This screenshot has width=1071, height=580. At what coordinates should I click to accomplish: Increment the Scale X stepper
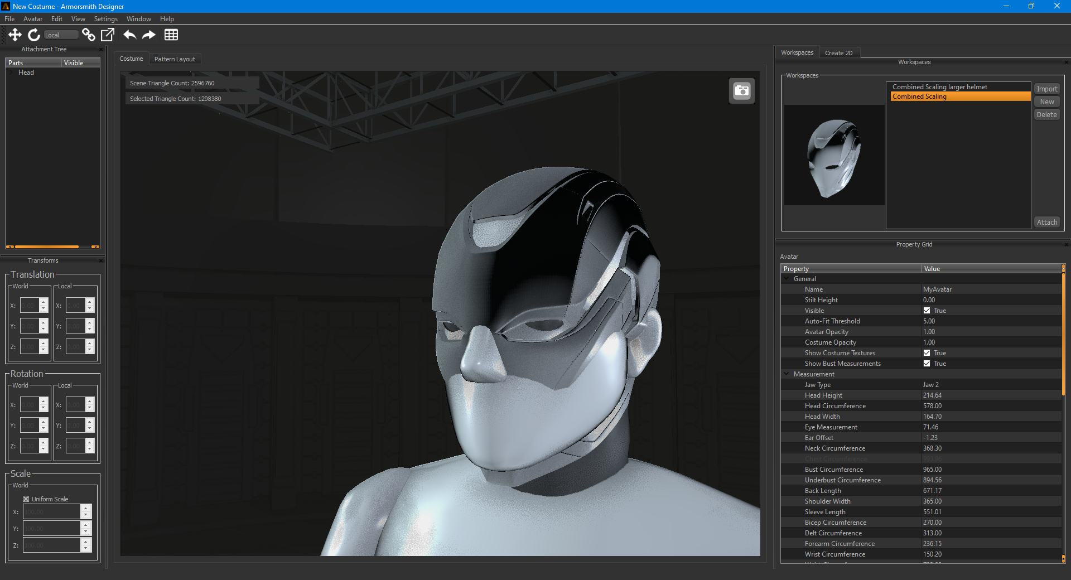point(86,508)
